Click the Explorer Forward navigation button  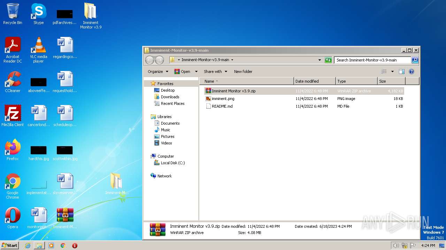[159, 60]
